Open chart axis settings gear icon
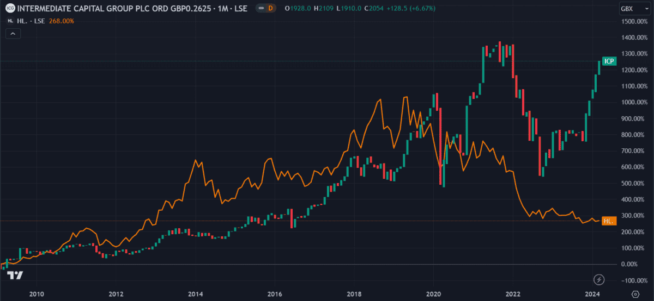 pos(635,294)
